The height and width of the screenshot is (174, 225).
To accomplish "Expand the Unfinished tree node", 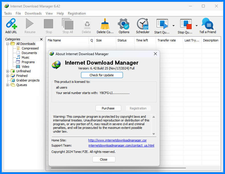I will (x=8, y=71).
